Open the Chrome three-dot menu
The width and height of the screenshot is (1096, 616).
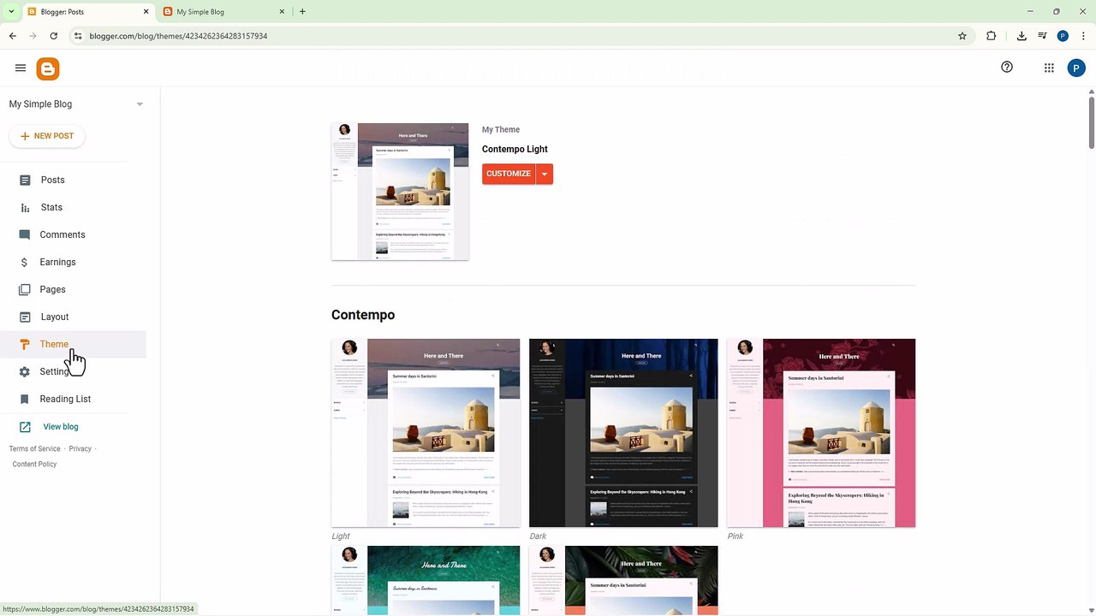click(1081, 36)
